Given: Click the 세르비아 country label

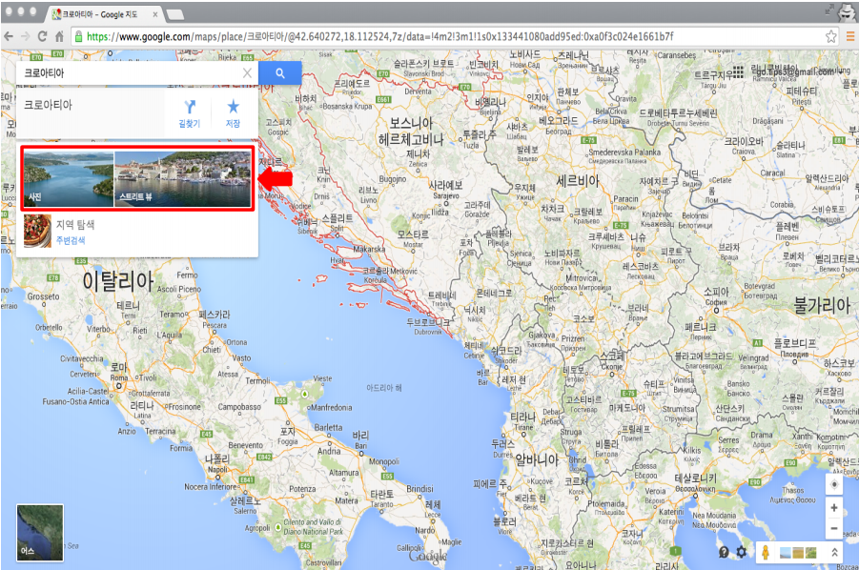Looking at the screenshot, I should click(x=578, y=181).
